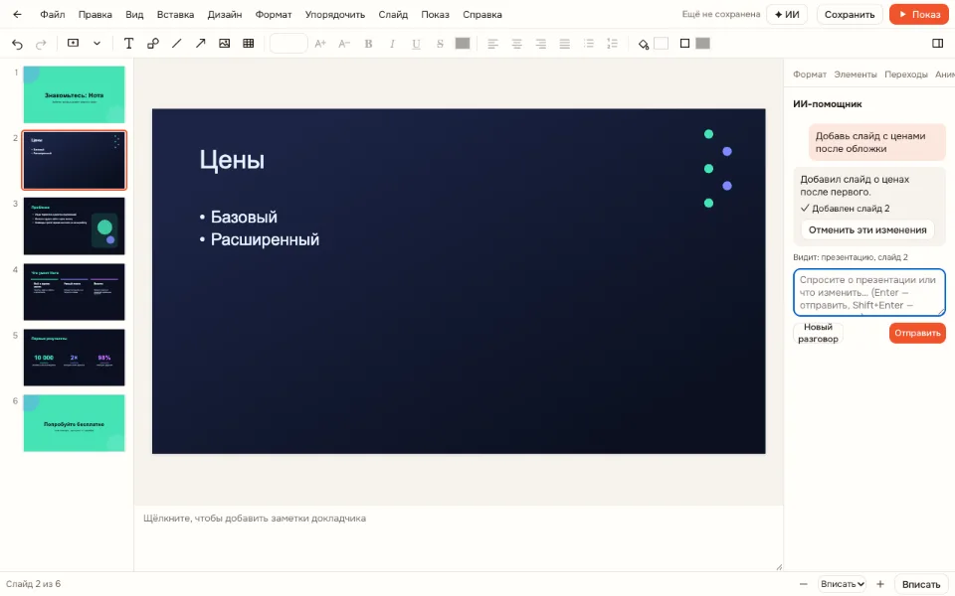This screenshot has width=955, height=596.
Task: Open the new slide layout dropdown arrow
Action: (x=96, y=43)
